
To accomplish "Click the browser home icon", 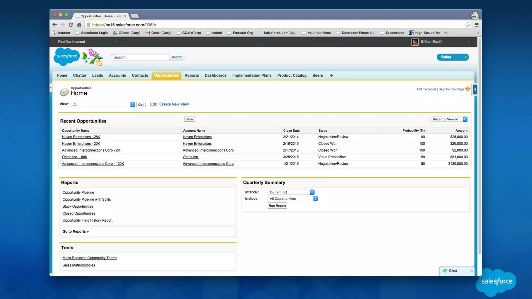I will tap(79, 25).
